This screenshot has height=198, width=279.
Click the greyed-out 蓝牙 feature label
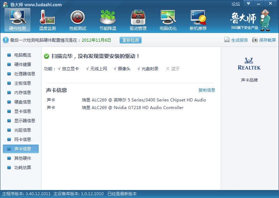point(175,68)
